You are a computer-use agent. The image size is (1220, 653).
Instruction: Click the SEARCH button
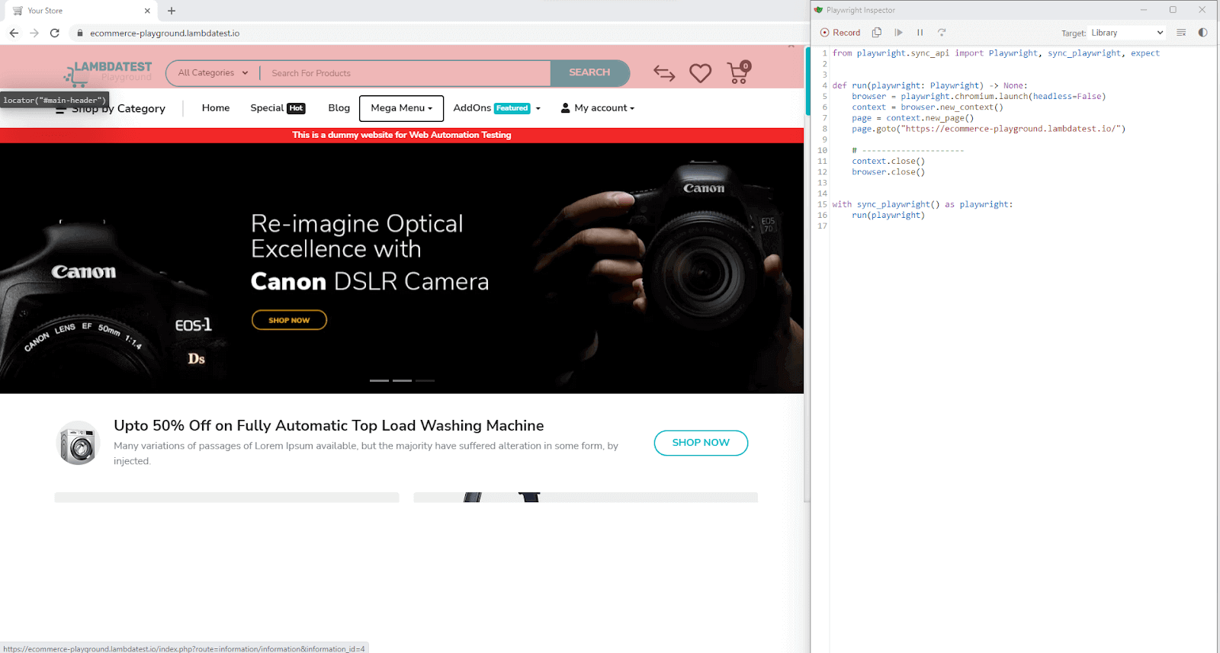click(589, 72)
